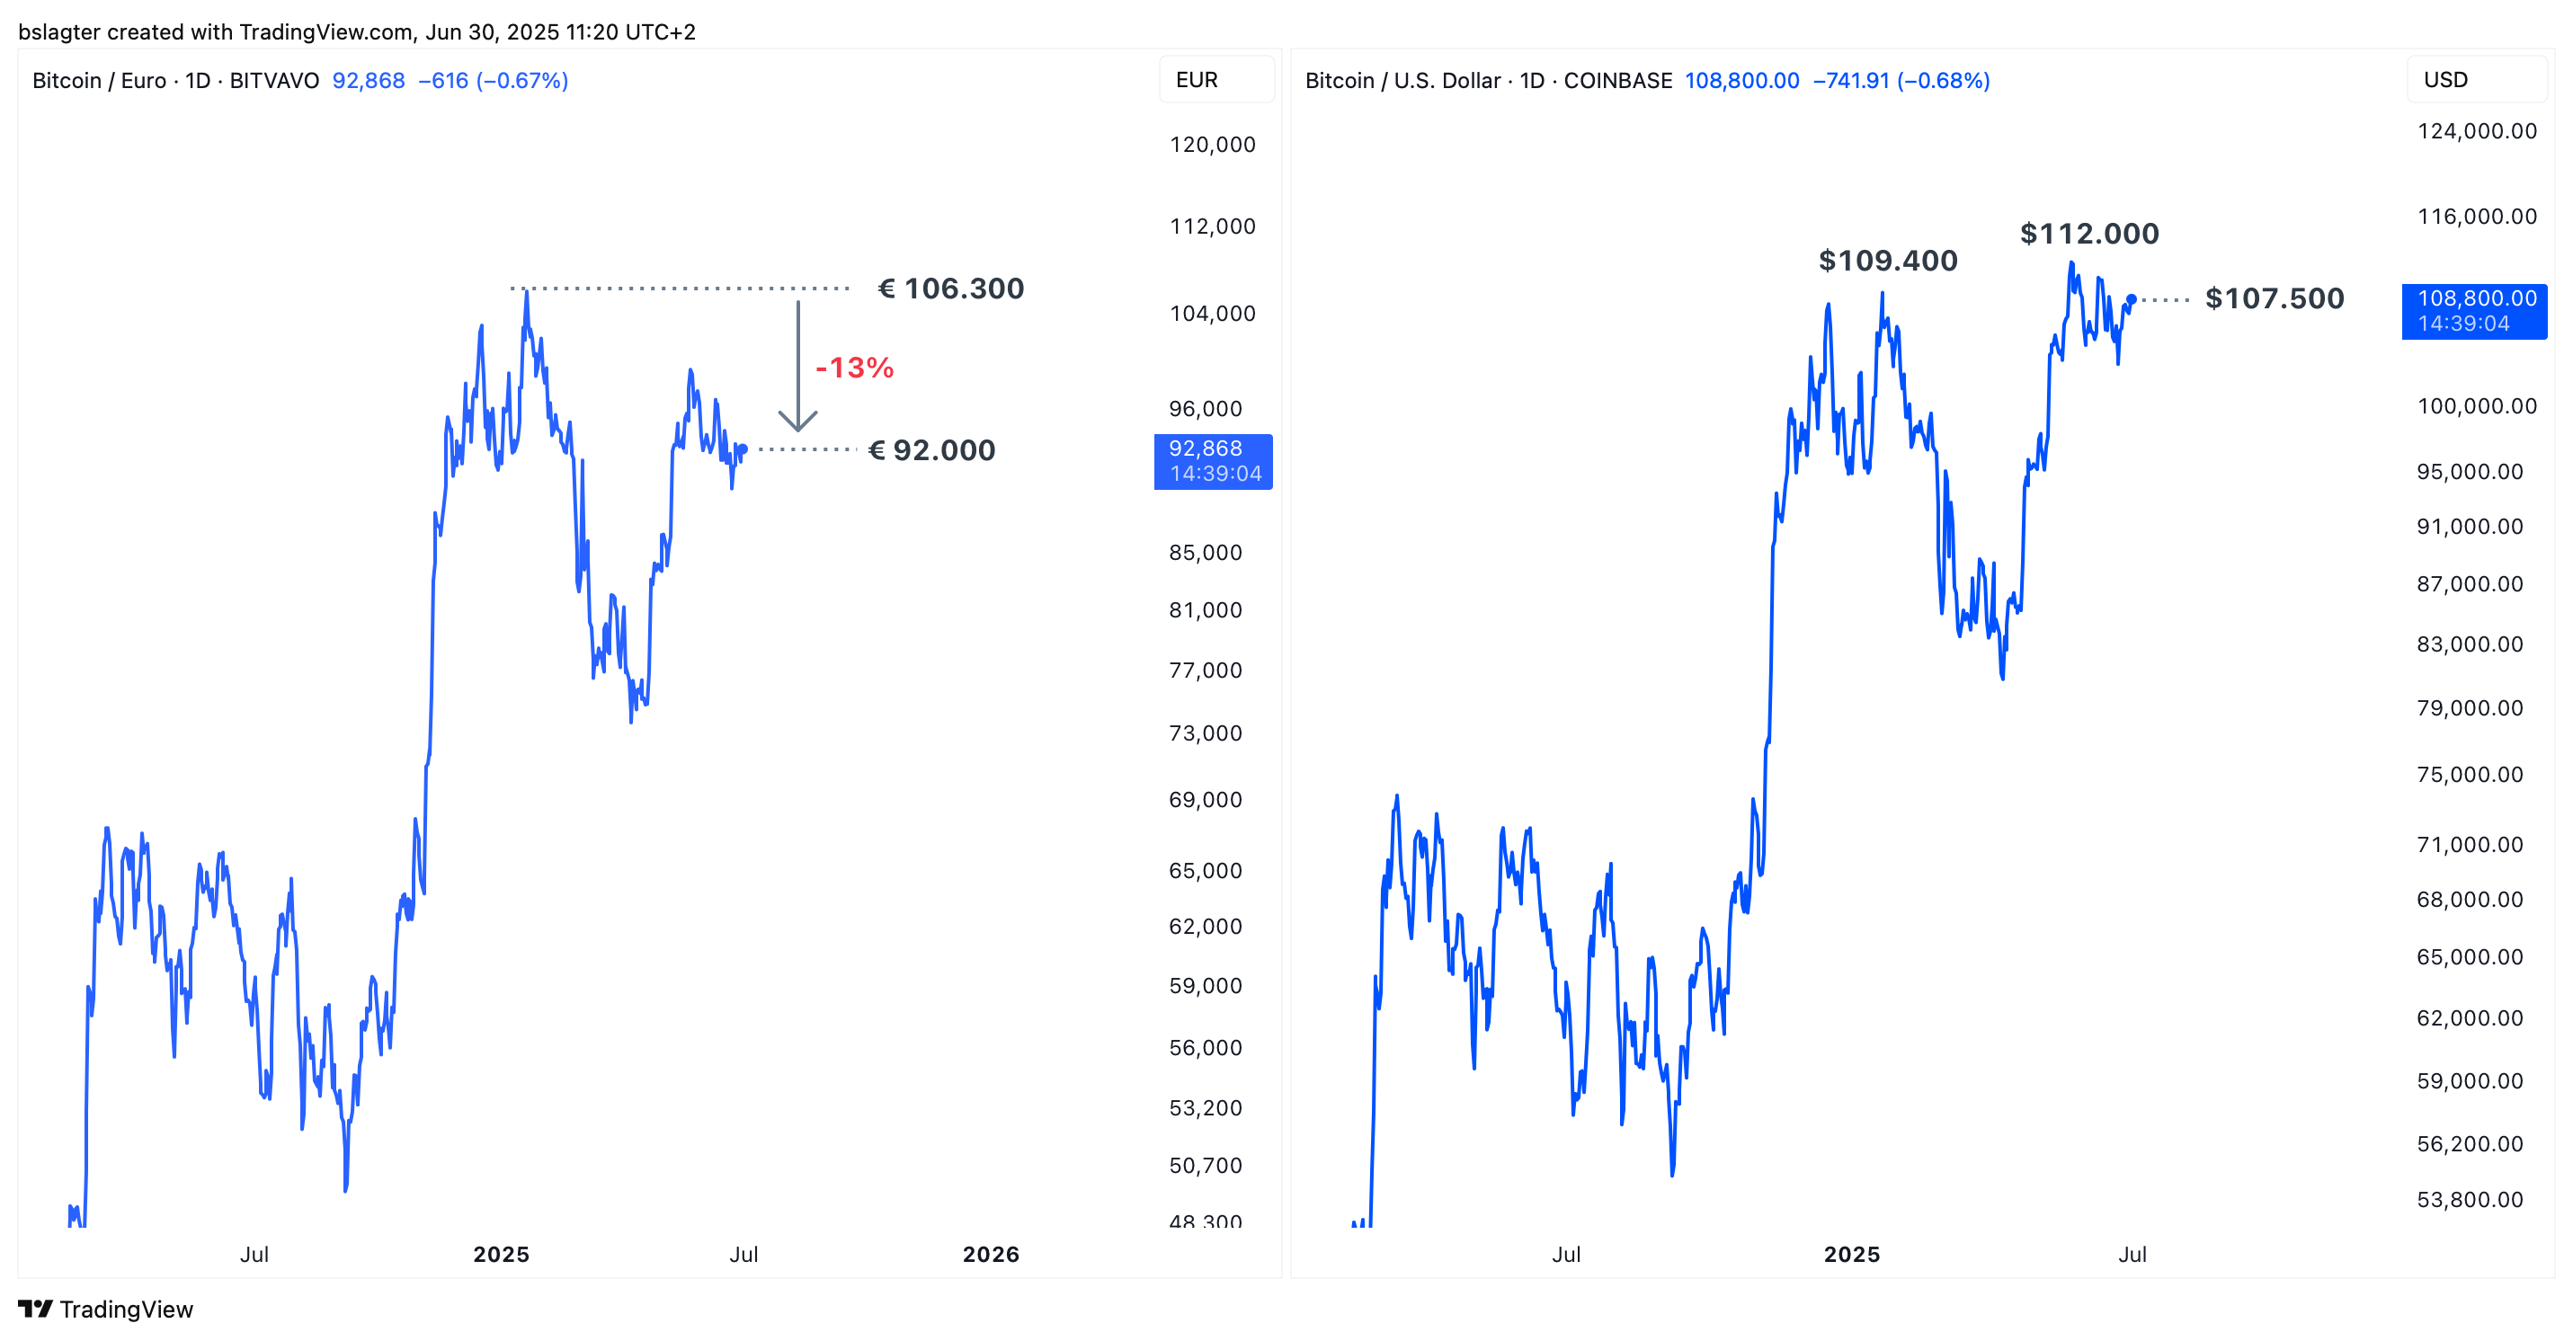Select the $107.500 price label
The image size is (2573, 1341).
tap(2274, 298)
